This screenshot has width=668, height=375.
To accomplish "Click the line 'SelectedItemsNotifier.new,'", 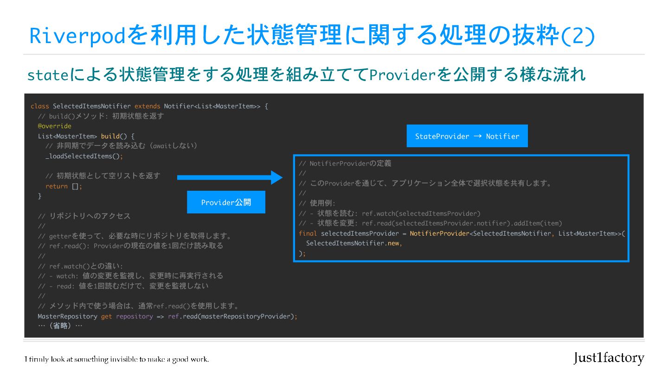I will coord(354,243).
